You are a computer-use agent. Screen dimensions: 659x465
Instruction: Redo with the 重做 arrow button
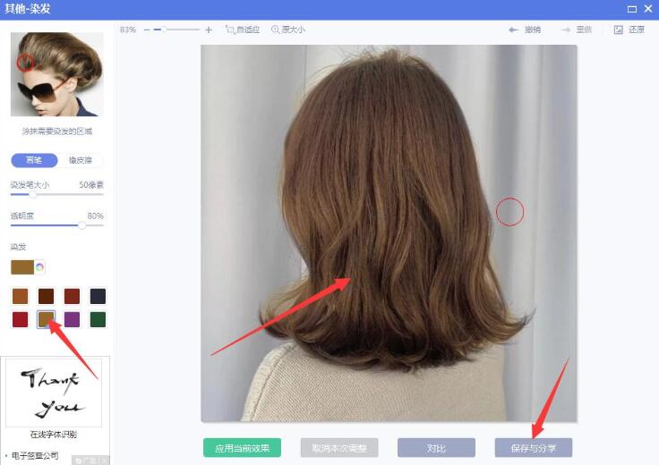point(577,30)
